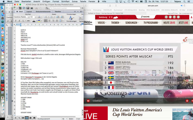Open the THEMEN menu on ServusTV
The image size is (193, 120).
[116, 23]
